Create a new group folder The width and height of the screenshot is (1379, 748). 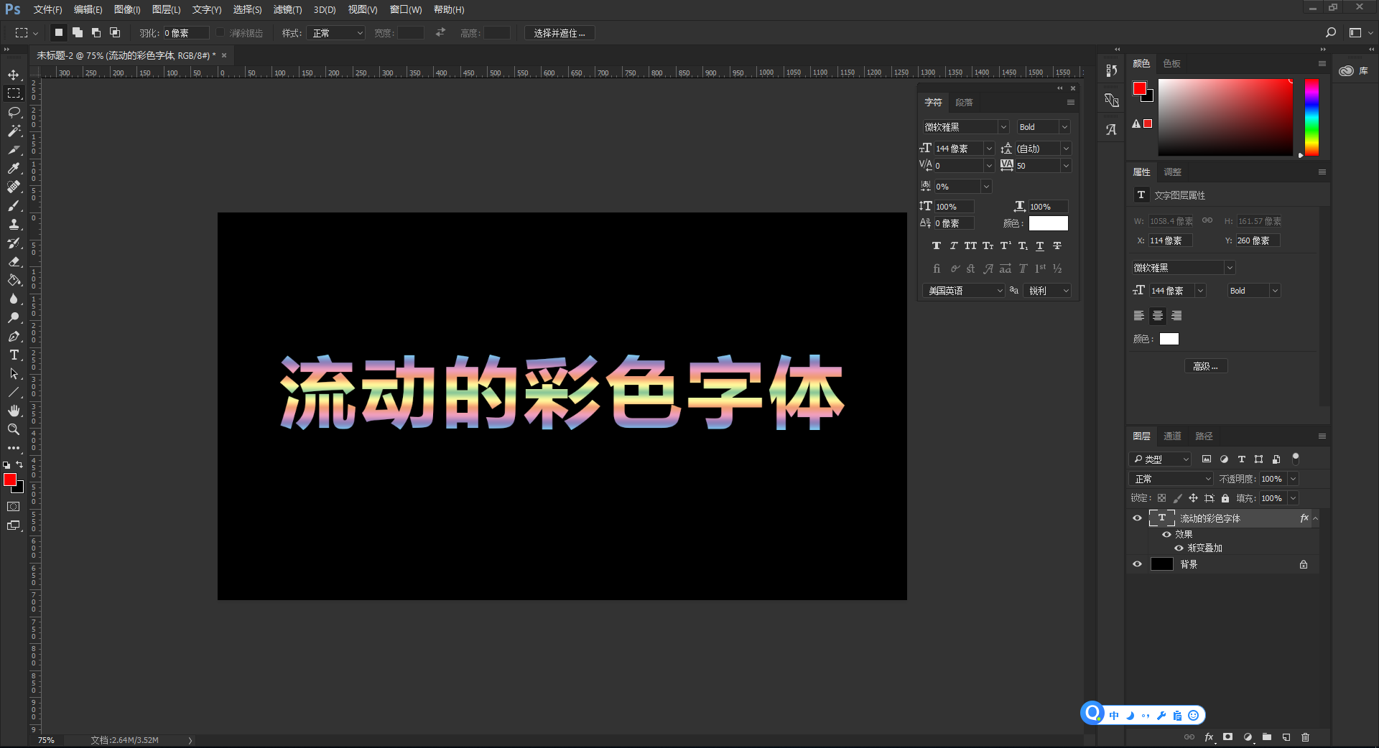[1267, 737]
